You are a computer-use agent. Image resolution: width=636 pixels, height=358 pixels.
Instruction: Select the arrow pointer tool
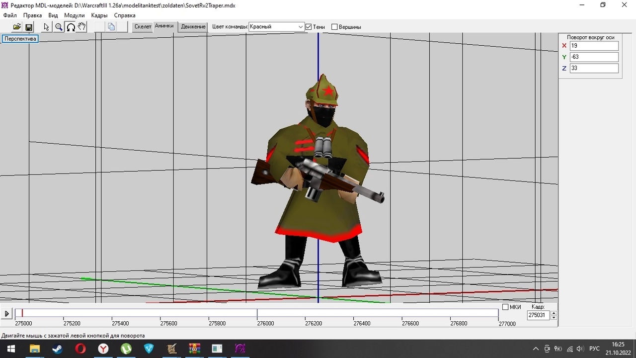click(47, 27)
